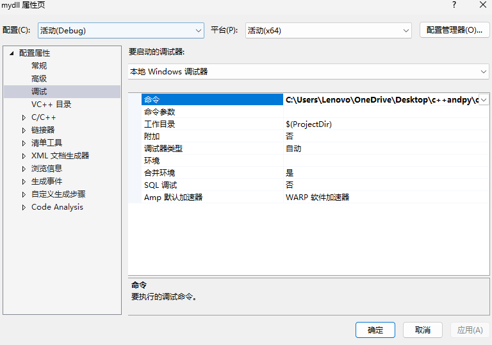Expand the XML 文档生成器 node arrow
Image resolution: width=492 pixels, height=345 pixels.
pos(24,156)
